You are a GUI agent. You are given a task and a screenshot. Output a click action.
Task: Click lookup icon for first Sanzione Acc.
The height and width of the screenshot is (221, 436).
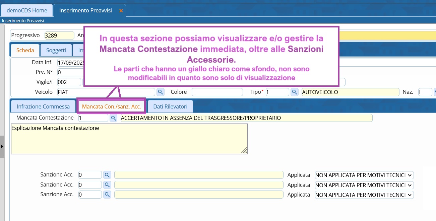(x=107, y=175)
